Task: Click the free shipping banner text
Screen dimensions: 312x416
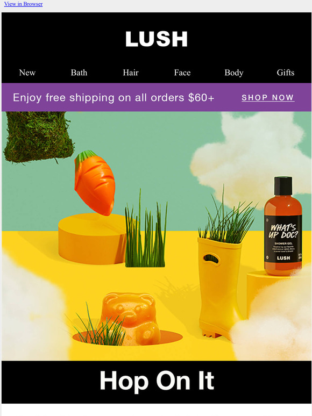Action: click(114, 98)
